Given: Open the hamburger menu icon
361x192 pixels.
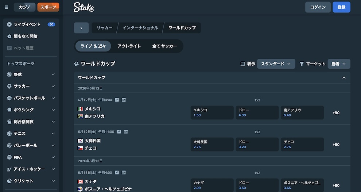Looking at the screenshot, I should pyautogui.click(x=7, y=7).
